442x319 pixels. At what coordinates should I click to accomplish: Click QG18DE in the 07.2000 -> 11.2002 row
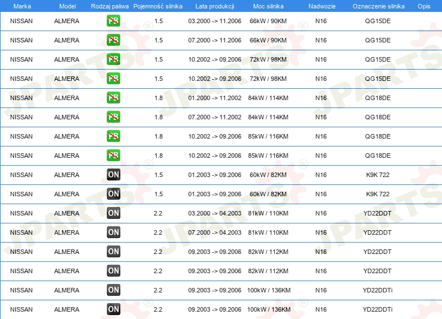(x=378, y=117)
